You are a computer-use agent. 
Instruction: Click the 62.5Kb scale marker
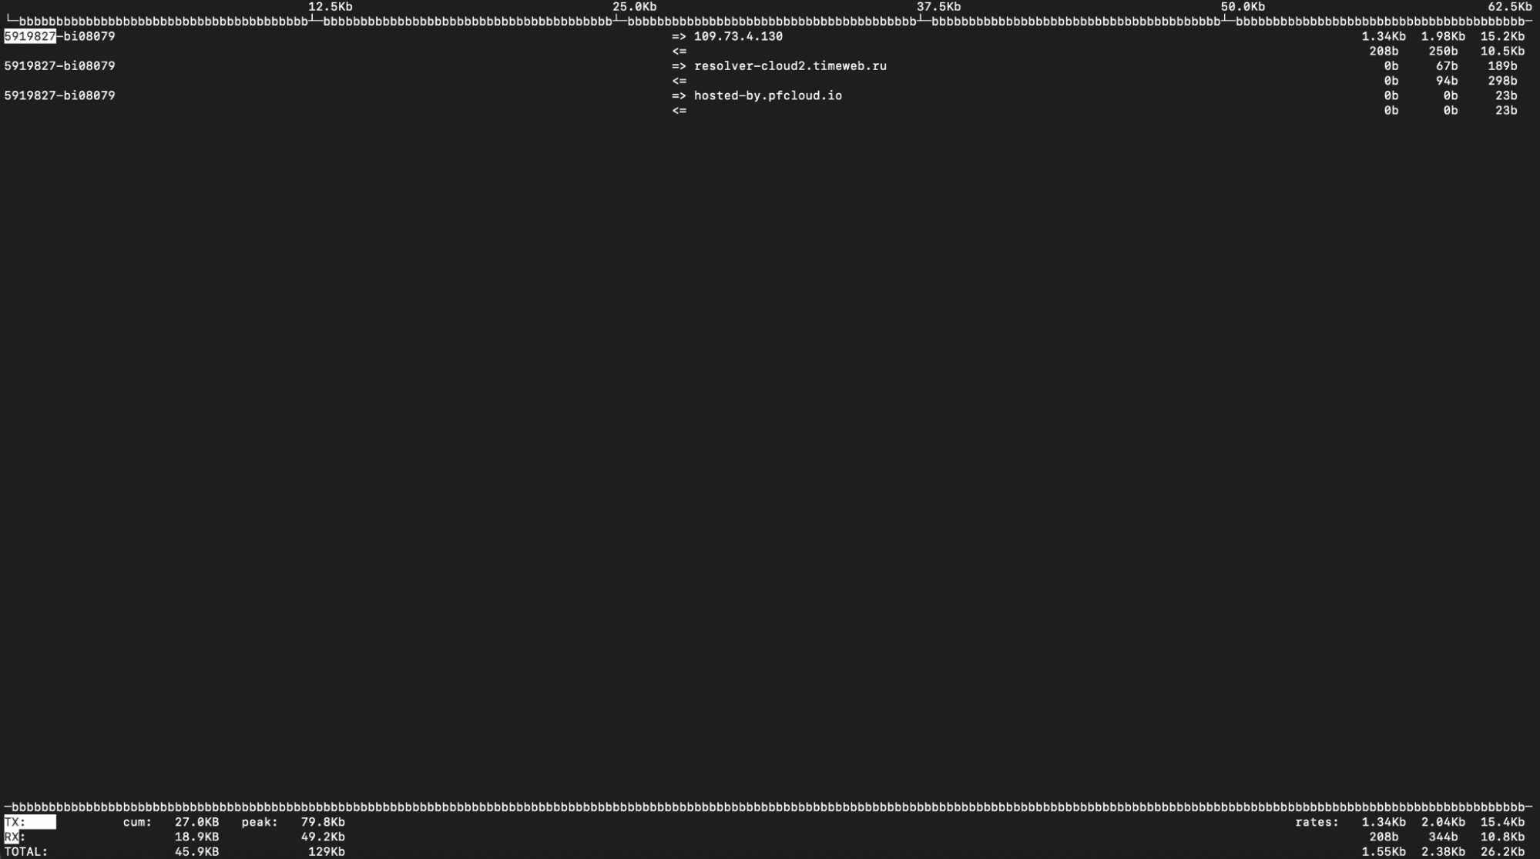tap(1509, 7)
